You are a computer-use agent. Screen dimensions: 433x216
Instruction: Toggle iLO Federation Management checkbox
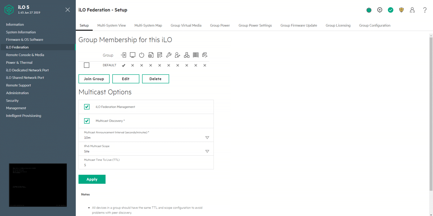(x=87, y=107)
